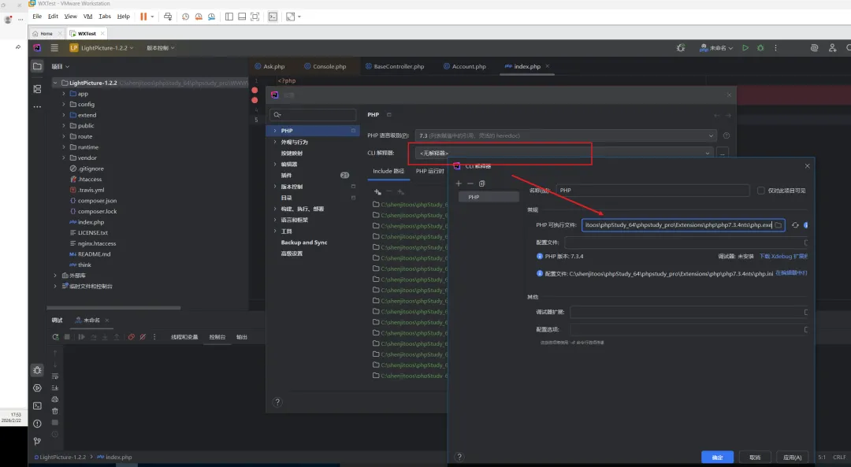Browse for PHP executable folder icon

click(x=779, y=224)
